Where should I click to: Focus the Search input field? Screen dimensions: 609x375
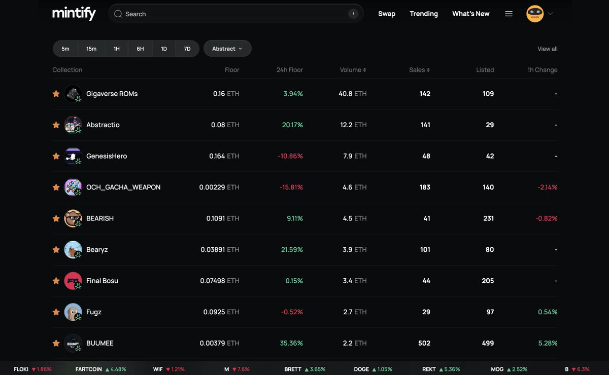click(x=236, y=14)
